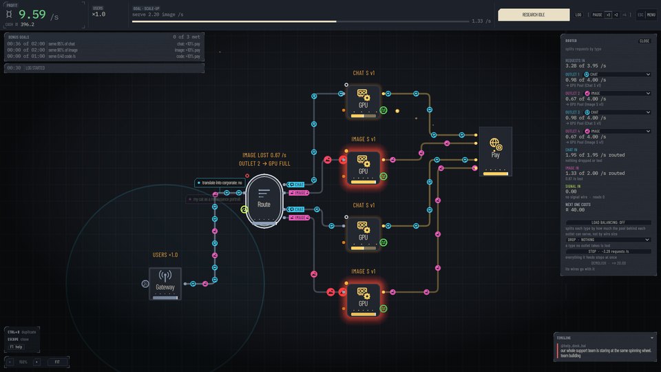Screen dimensions: 661x372
Task: Click Stop −3.28 requests/s button
Action: point(608,251)
